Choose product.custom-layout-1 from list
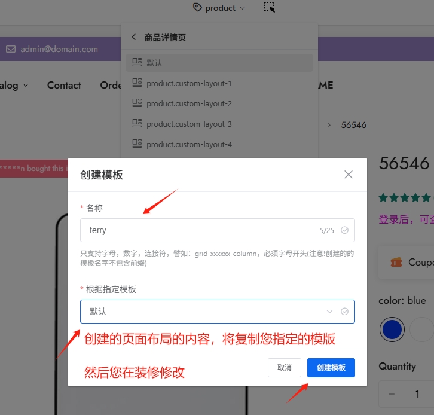The height and width of the screenshot is (415, 434). point(189,83)
